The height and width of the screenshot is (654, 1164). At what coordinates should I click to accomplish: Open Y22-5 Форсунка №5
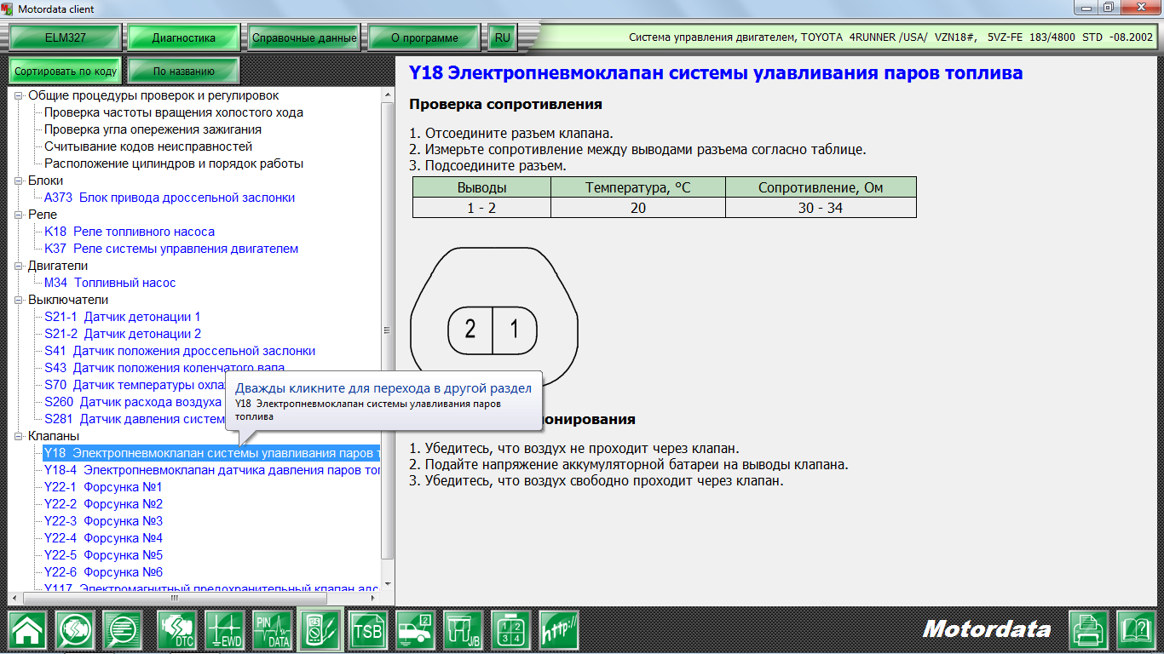[103, 555]
